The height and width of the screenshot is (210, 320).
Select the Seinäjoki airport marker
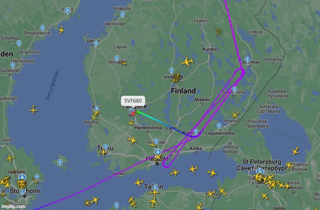(x=117, y=59)
